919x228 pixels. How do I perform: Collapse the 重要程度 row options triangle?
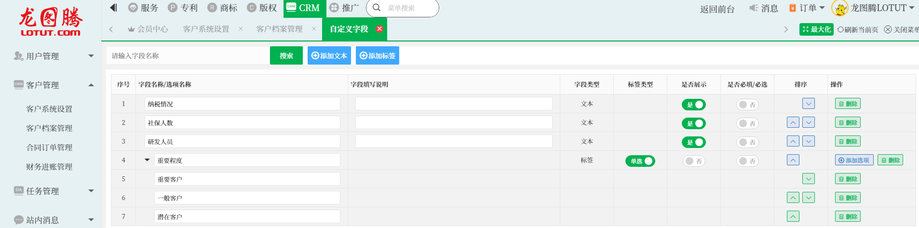click(x=147, y=160)
